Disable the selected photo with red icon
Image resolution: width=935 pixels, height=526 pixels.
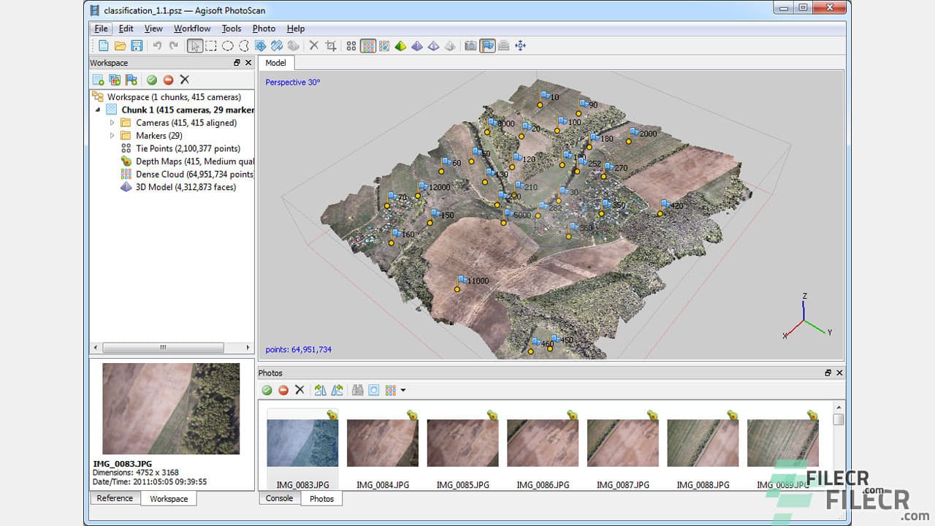pyautogui.click(x=283, y=390)
